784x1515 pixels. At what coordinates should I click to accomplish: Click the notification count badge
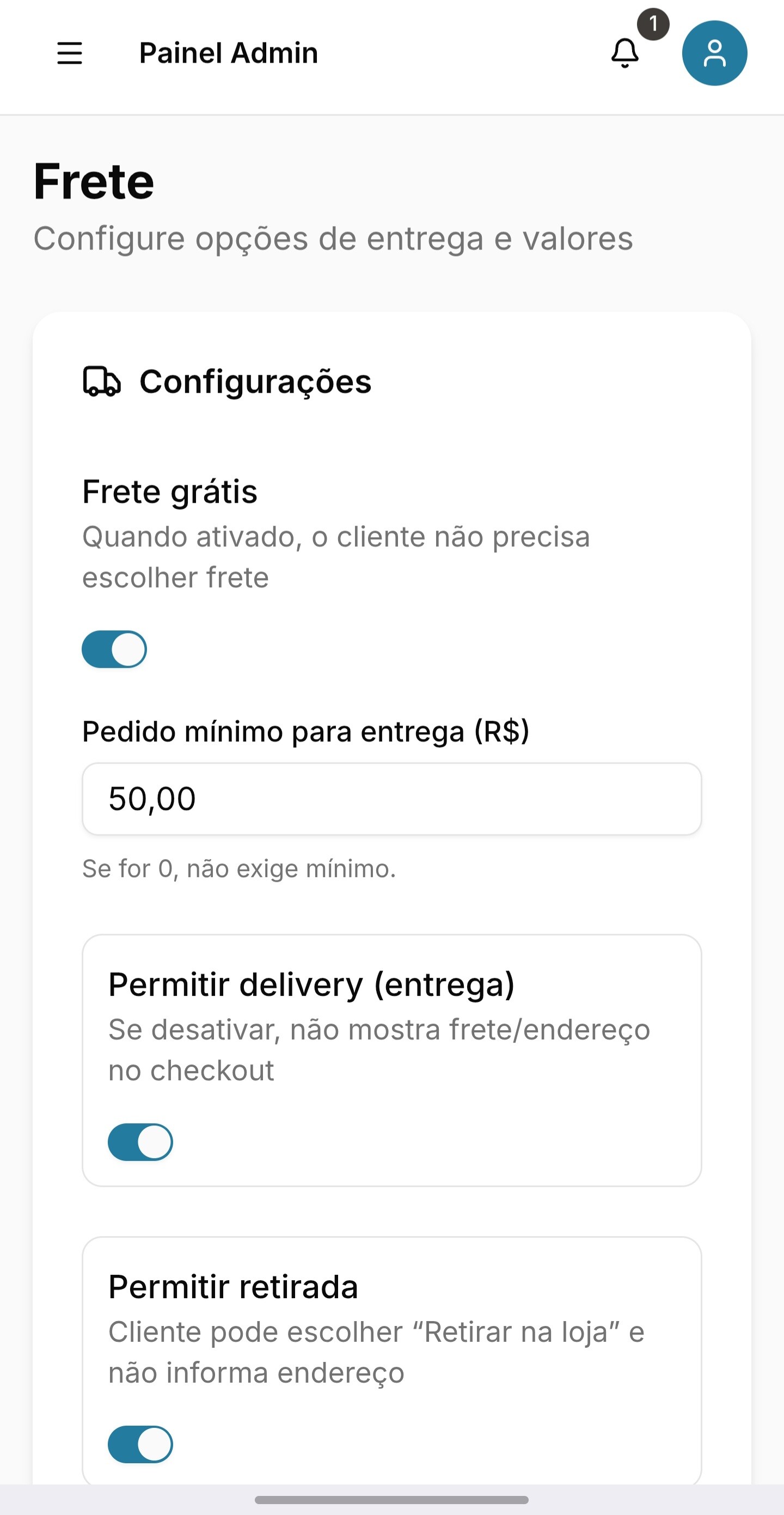(x=653, y=24)
